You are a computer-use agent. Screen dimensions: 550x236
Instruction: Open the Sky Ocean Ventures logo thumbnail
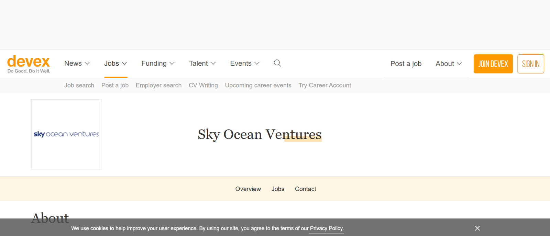66,134
